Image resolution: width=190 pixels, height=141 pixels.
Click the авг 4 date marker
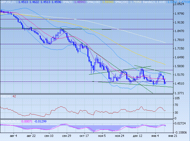(13, 136)
